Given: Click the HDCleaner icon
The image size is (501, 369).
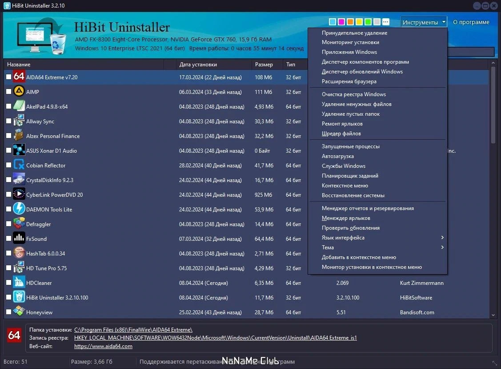Looking at the screenshot, I should (x=19, y=283).
